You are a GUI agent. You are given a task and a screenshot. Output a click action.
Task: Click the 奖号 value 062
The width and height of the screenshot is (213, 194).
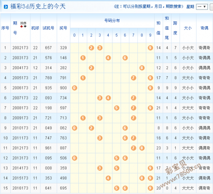[63, 128]
